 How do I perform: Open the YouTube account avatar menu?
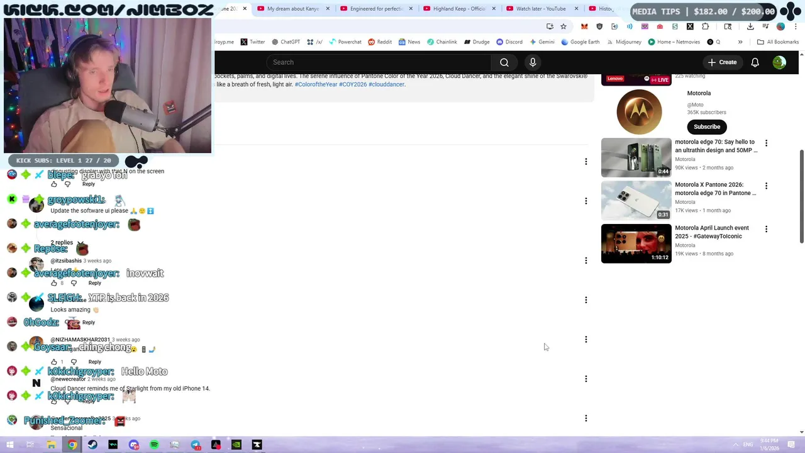coord(779,62)
